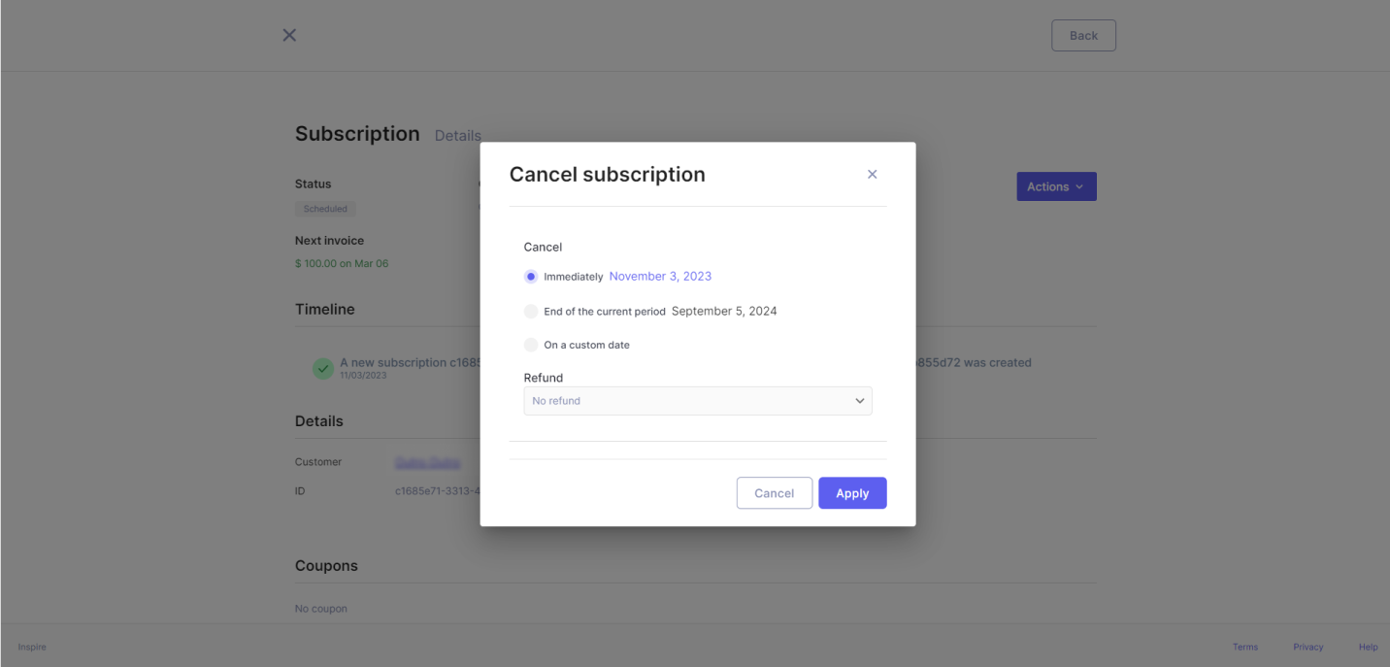The width and height of the screenshot is (1390, 667).
Task: Open the Privacy footer link
Action: 1307,647
